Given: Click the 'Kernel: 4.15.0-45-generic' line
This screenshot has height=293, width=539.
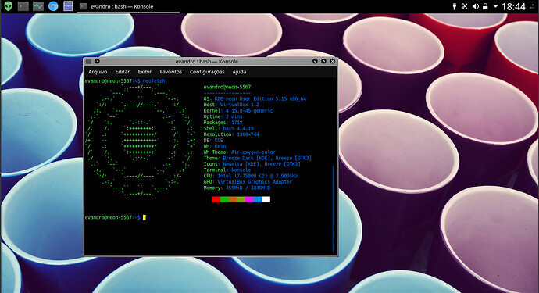Looking at the screenshot, I should tap(238, 111).
